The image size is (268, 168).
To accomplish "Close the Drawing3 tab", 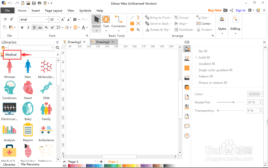I will (x=113, y=42).
